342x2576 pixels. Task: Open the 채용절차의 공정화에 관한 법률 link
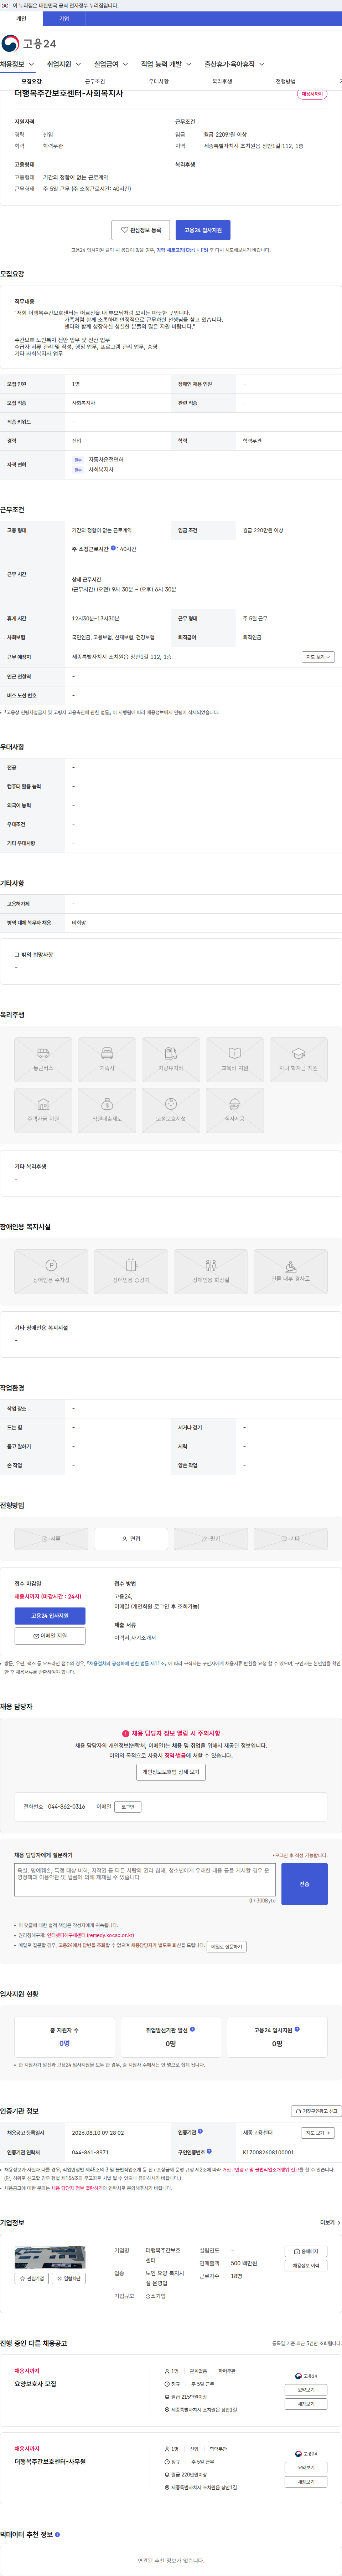126,1664
